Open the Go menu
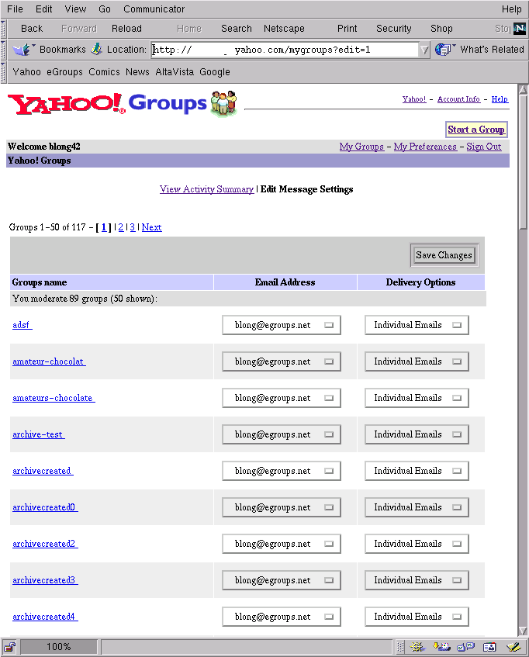Viewport: 529px width, 657px height. (x=105, y=9)
